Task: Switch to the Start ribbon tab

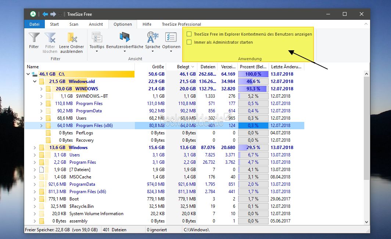Action: [x=54, y=24]
